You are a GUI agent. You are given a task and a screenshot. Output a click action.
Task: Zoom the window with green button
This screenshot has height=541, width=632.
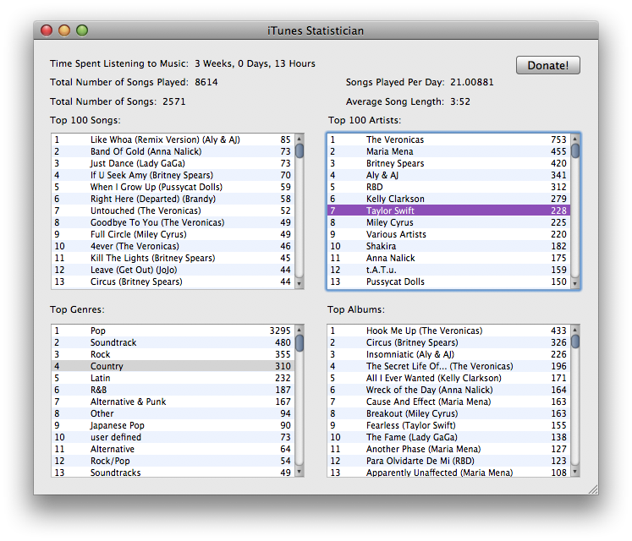[82, 30]
